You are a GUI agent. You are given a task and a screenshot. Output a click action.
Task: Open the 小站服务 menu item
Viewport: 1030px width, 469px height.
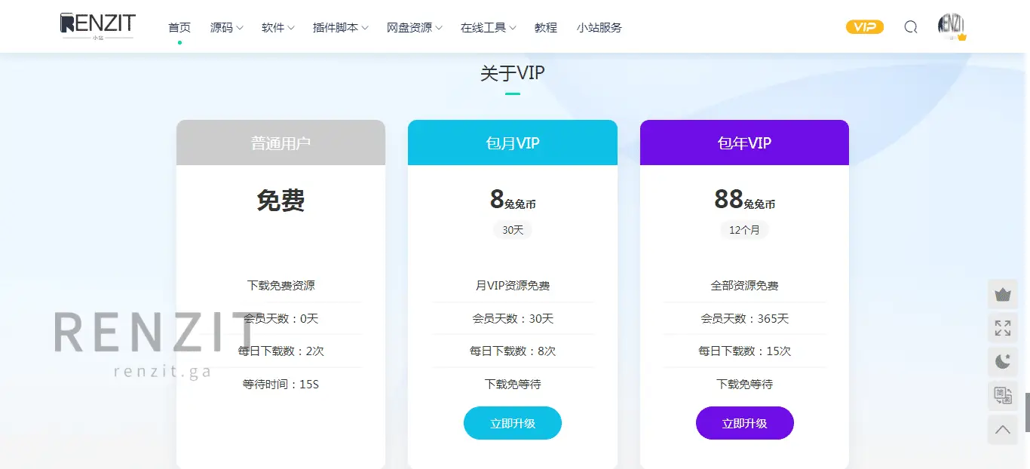click(x=599, y=28)
